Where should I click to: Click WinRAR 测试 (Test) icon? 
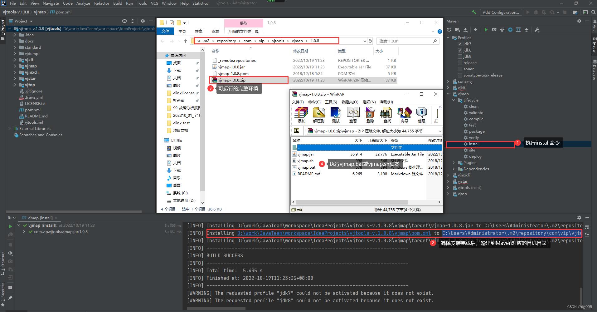[x=336, y=115]
